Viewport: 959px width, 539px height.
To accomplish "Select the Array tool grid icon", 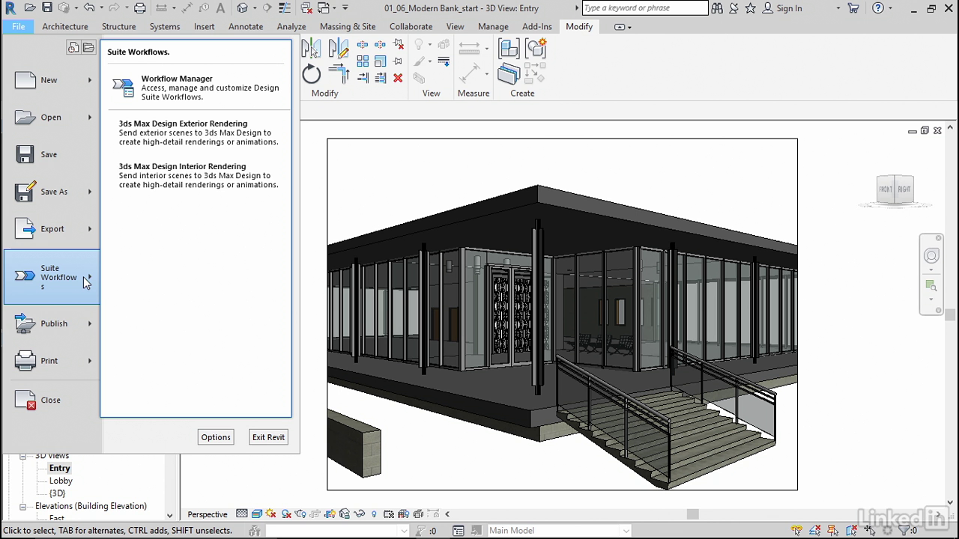I will point(363,61).
